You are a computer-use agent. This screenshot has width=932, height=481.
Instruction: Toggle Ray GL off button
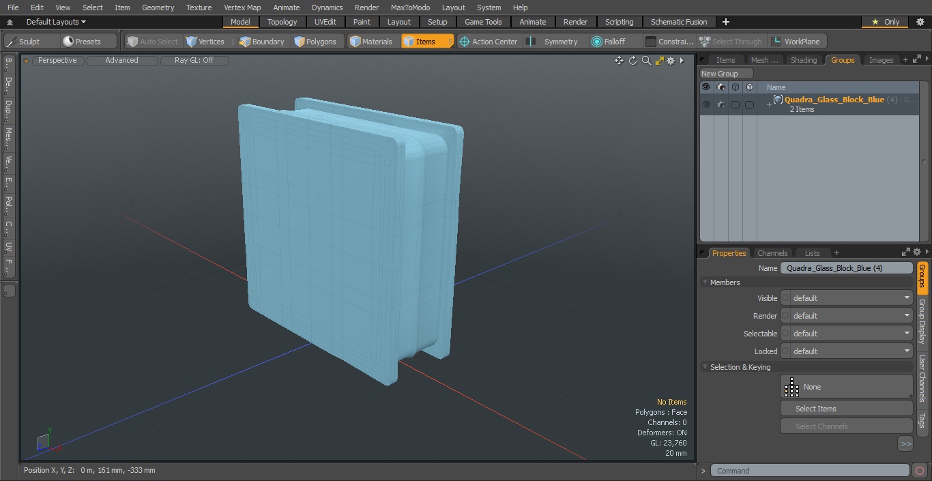click(x=194, y=61)
